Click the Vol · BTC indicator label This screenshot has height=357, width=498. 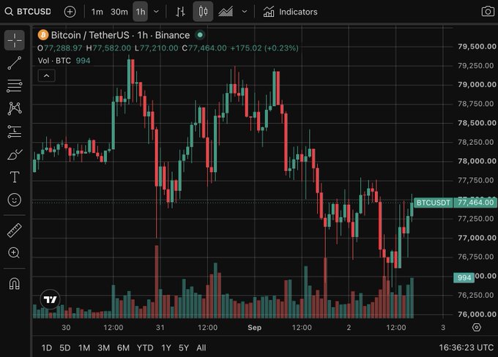coord(54,61)
